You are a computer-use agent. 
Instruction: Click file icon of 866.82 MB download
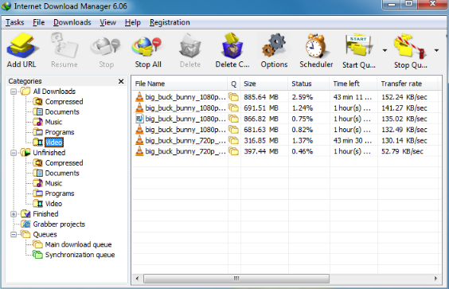click(139, 119)
